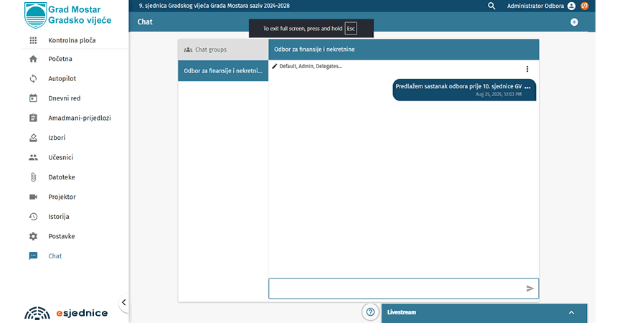617x323 pixels.
Task: Click the search magnifier icon in header
Action: point(491,6)
